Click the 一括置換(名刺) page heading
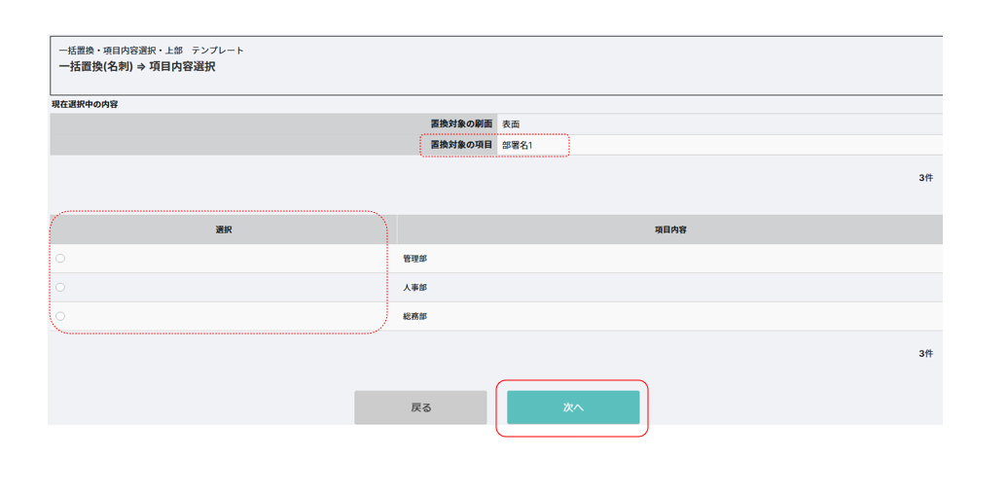The image size is (1008, 493). click(95, 67)
